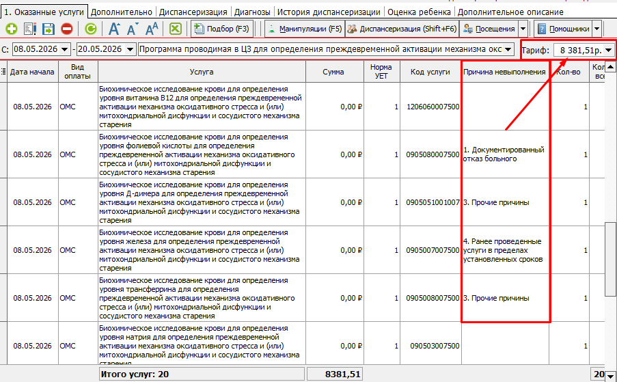Click the vertical scrollbar thumb
Viewport: 617px width, 382px height.
tap(610, 259)
